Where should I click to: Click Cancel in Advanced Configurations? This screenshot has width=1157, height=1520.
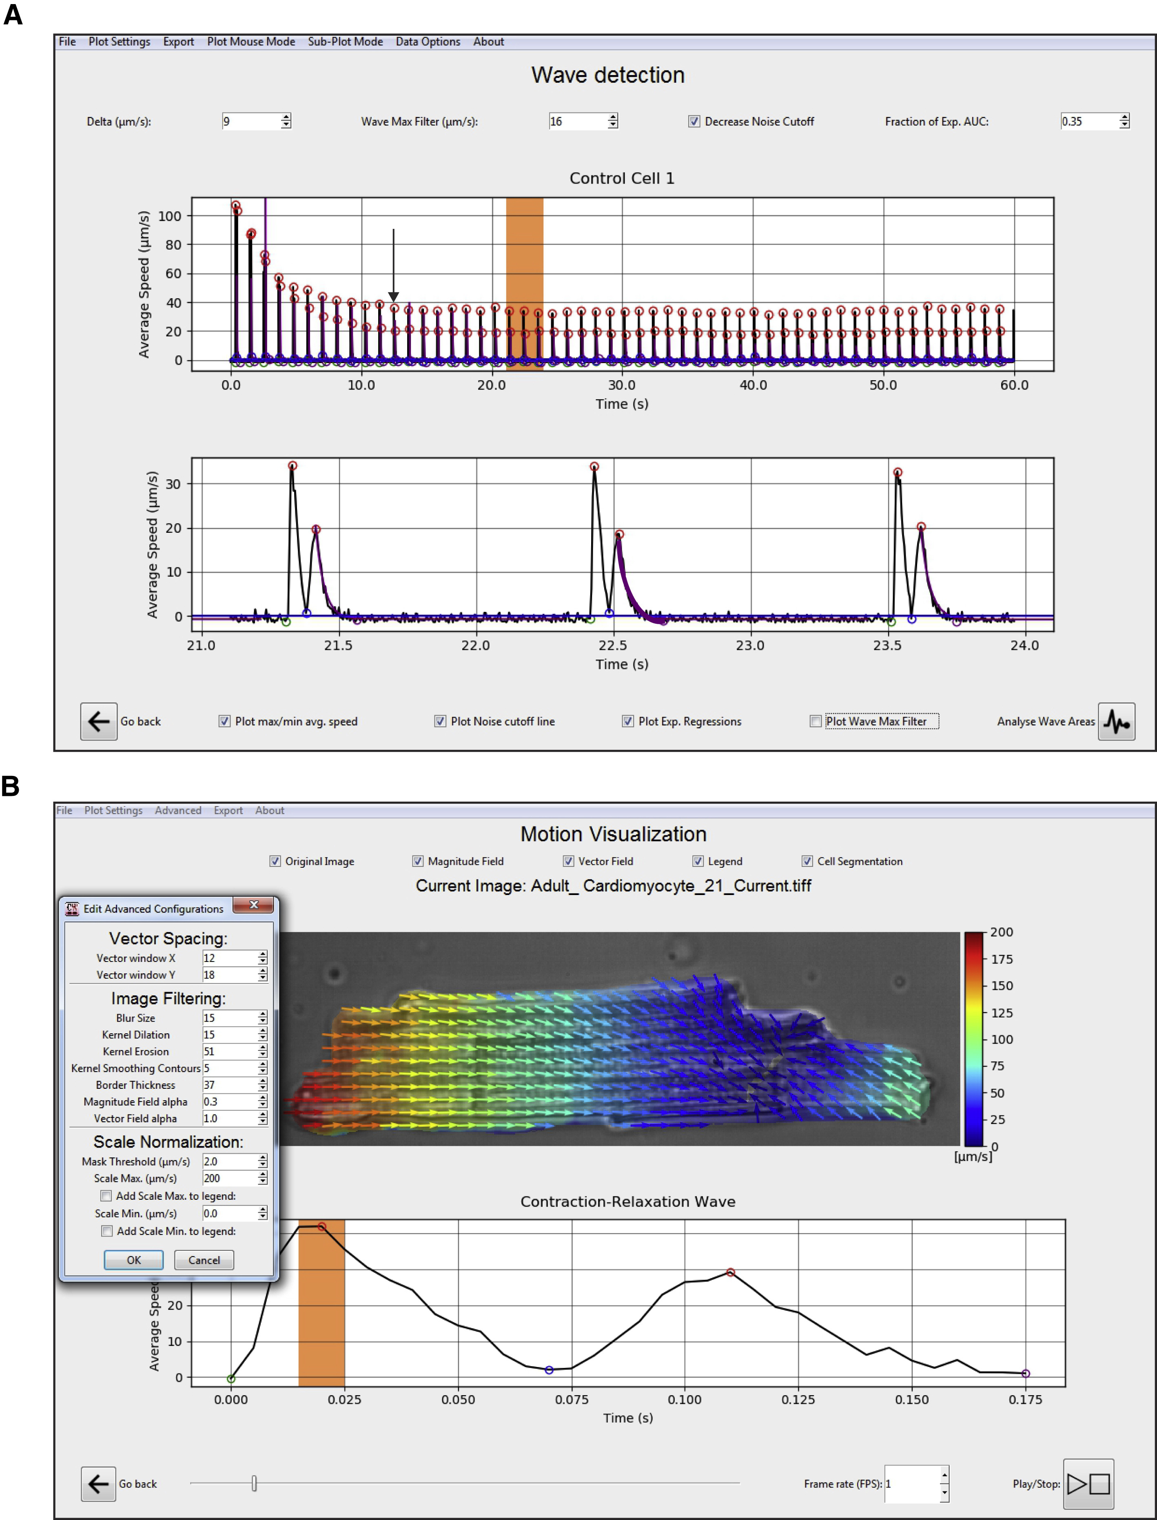tap(204, 1260)
